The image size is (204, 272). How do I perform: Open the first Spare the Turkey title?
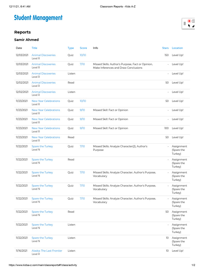pos(42,146)
